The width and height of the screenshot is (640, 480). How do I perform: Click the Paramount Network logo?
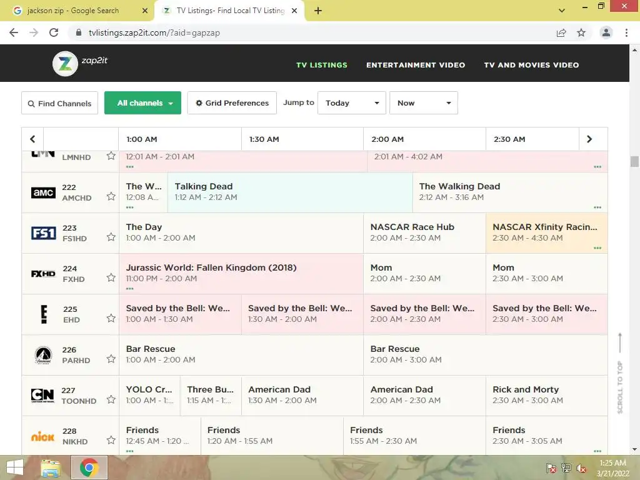(43, 355)
